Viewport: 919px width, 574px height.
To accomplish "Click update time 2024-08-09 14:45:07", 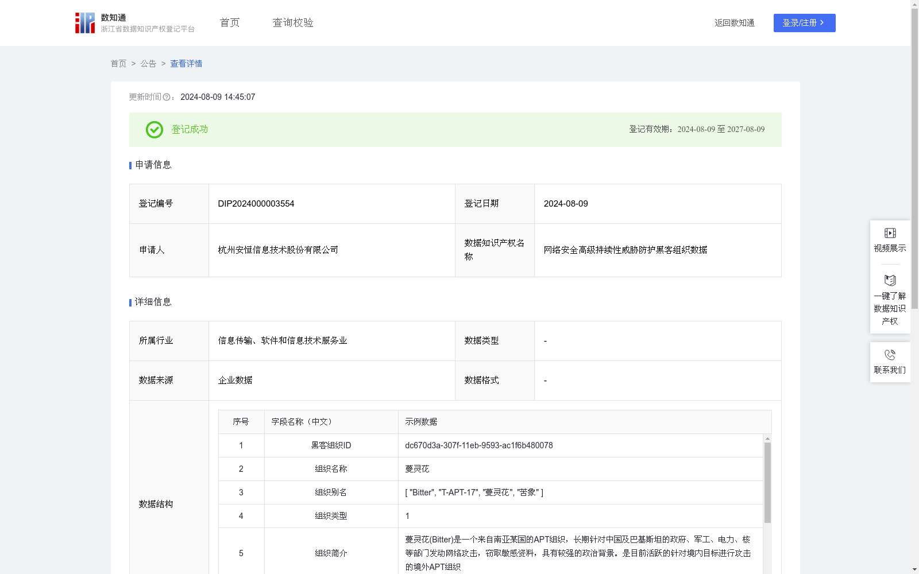I will pos(218,98).
